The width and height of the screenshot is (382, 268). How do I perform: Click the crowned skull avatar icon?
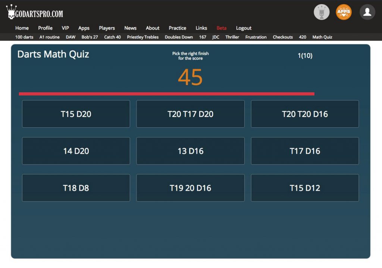[x=322, y=12]
